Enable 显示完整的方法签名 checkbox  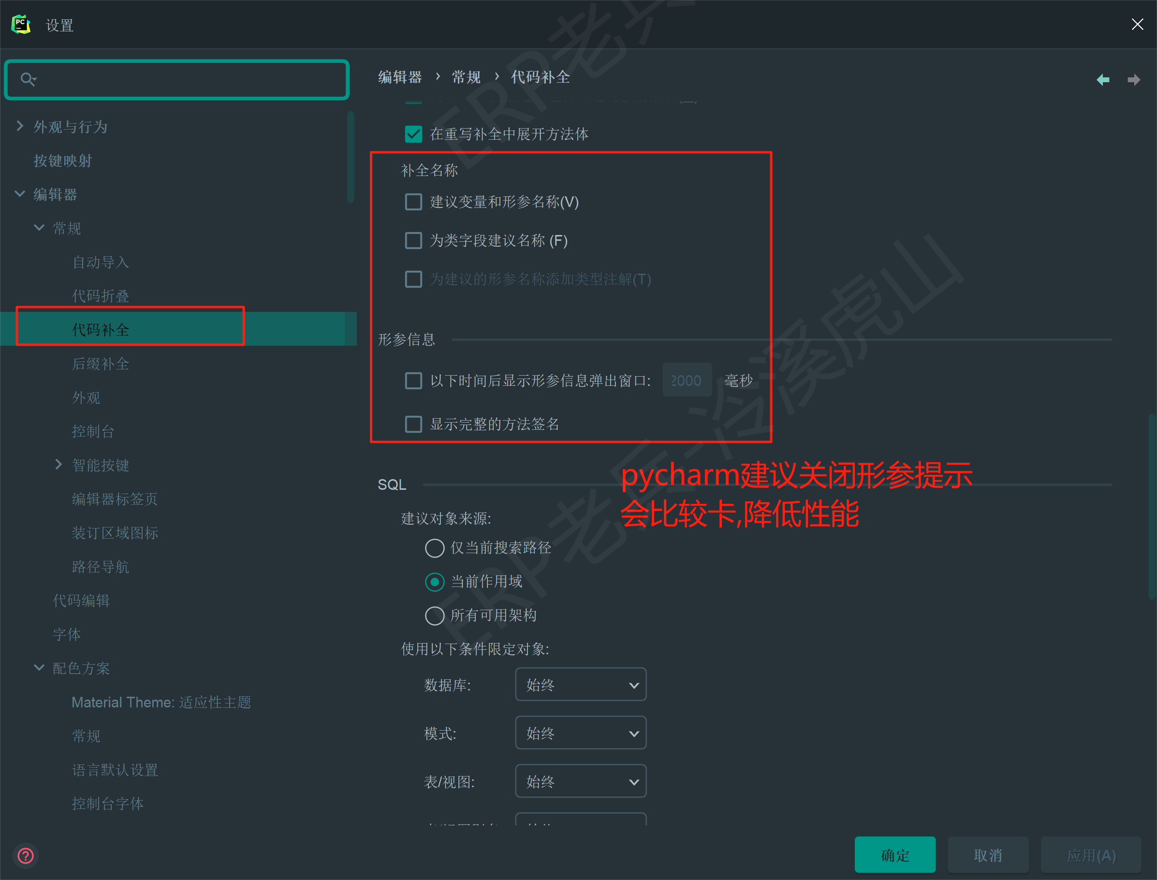point(413,424)
